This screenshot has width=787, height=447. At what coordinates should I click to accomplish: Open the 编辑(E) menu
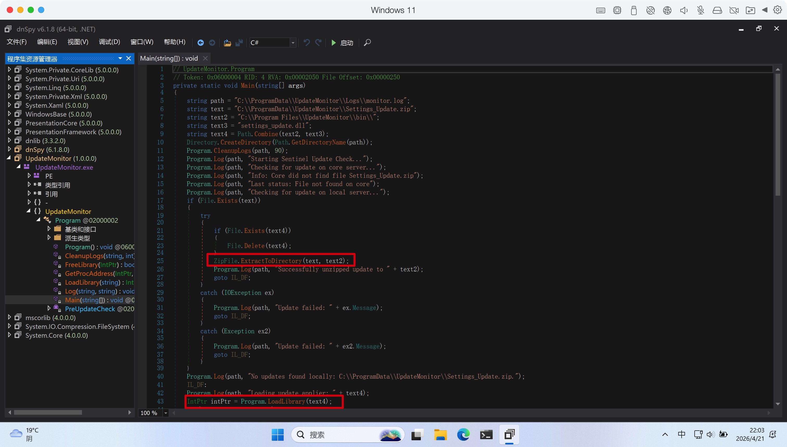[x=47, y=42]
